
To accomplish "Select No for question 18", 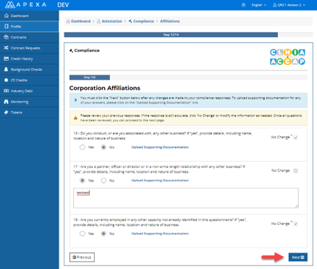I will [104, 234].
